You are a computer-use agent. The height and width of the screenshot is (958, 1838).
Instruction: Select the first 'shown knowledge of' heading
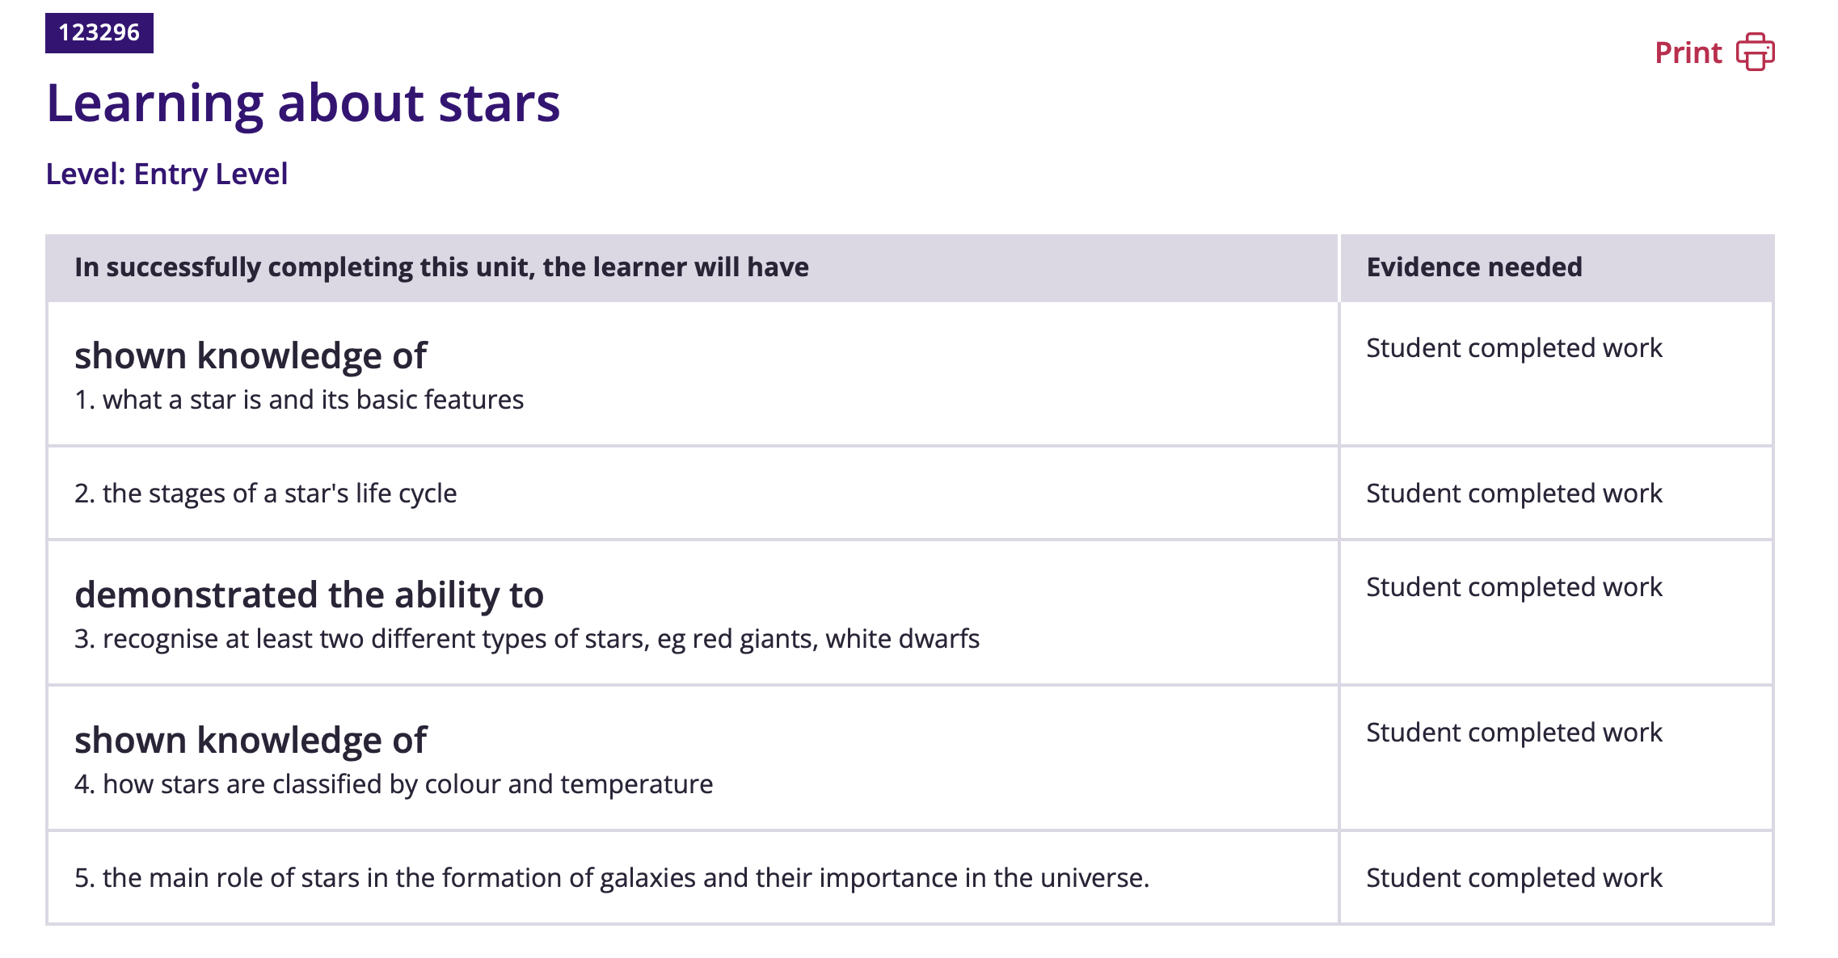pyautogui.click(x=250, y=356)
